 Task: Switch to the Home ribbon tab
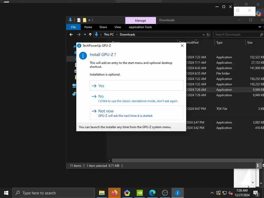(88, 27)
